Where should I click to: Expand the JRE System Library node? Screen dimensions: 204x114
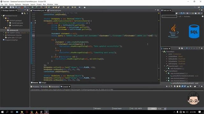[4, 33]
